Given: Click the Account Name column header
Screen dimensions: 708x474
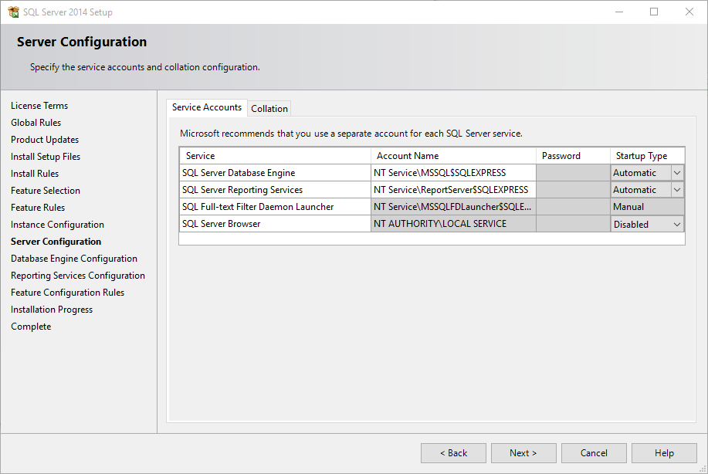Looking at the screenshot, I should 453,156.
